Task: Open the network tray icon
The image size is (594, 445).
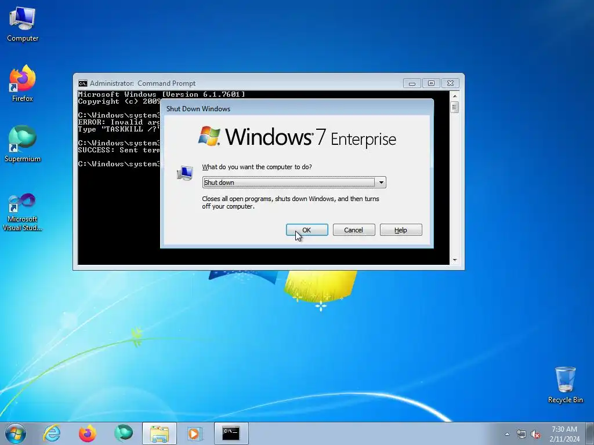Action: pyautogui.click(x=521, y=434)
